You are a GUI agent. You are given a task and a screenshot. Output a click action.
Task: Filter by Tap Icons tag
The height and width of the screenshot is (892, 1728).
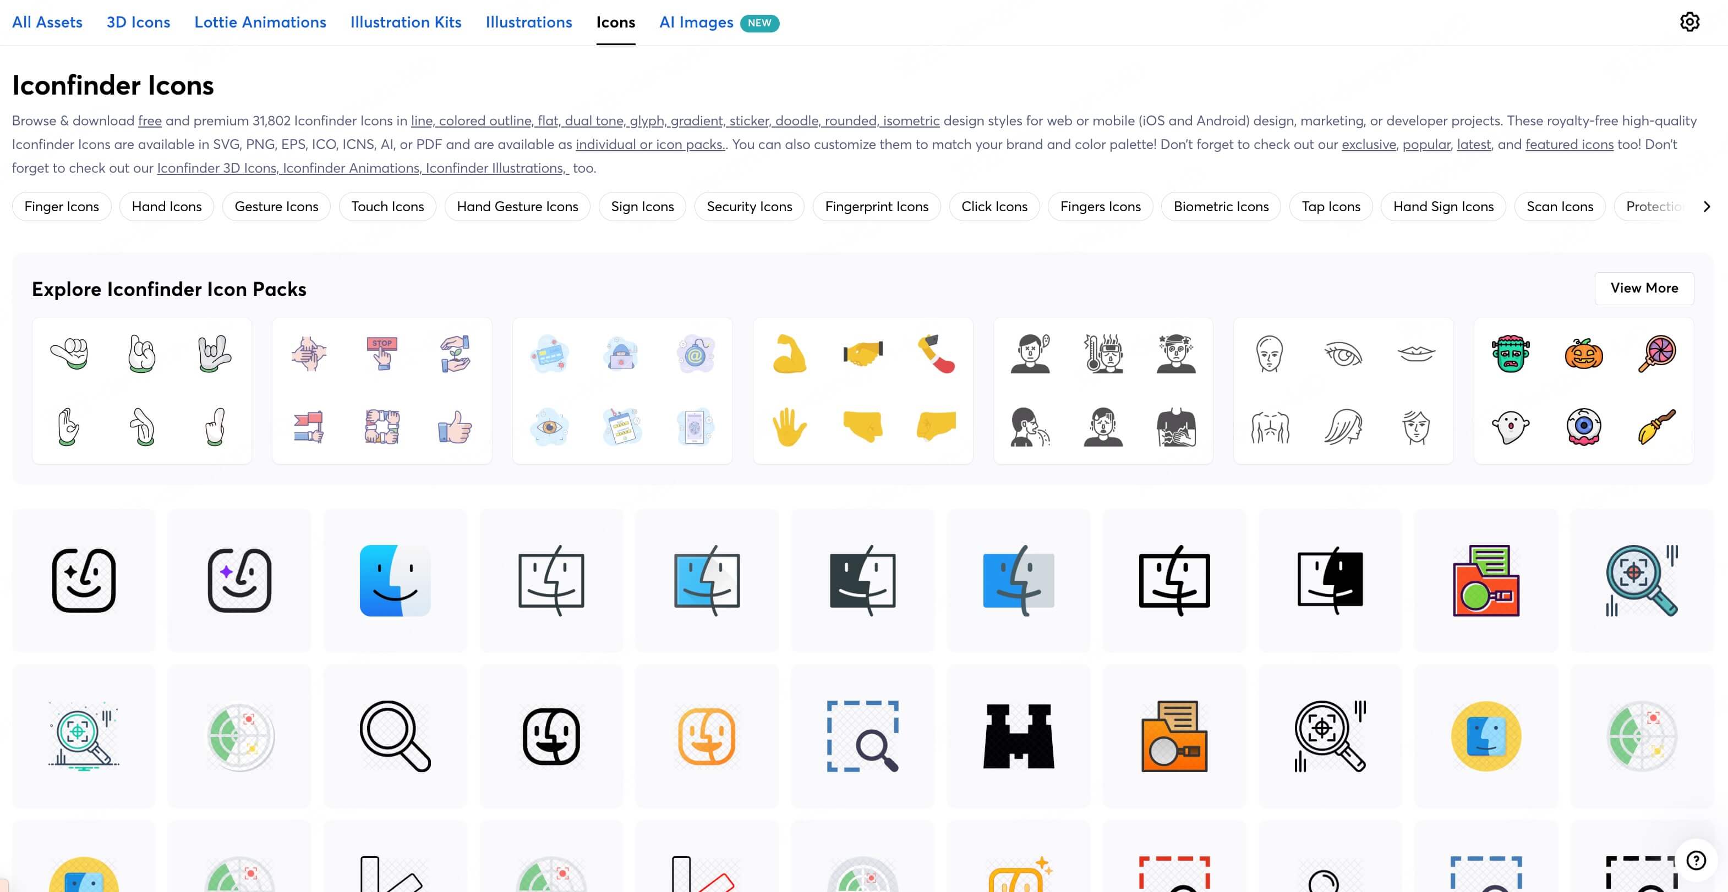point(1331,206)
